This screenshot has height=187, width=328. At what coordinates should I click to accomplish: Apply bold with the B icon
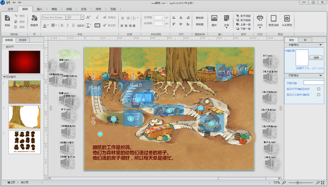[x=62, y=25]
